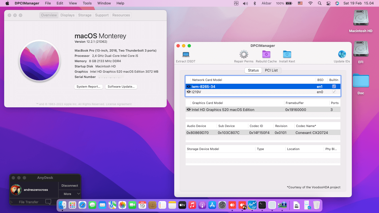Toggle the eye icon for iwm-8265-34
The image size is (379, 213).
tap(189, 87)
